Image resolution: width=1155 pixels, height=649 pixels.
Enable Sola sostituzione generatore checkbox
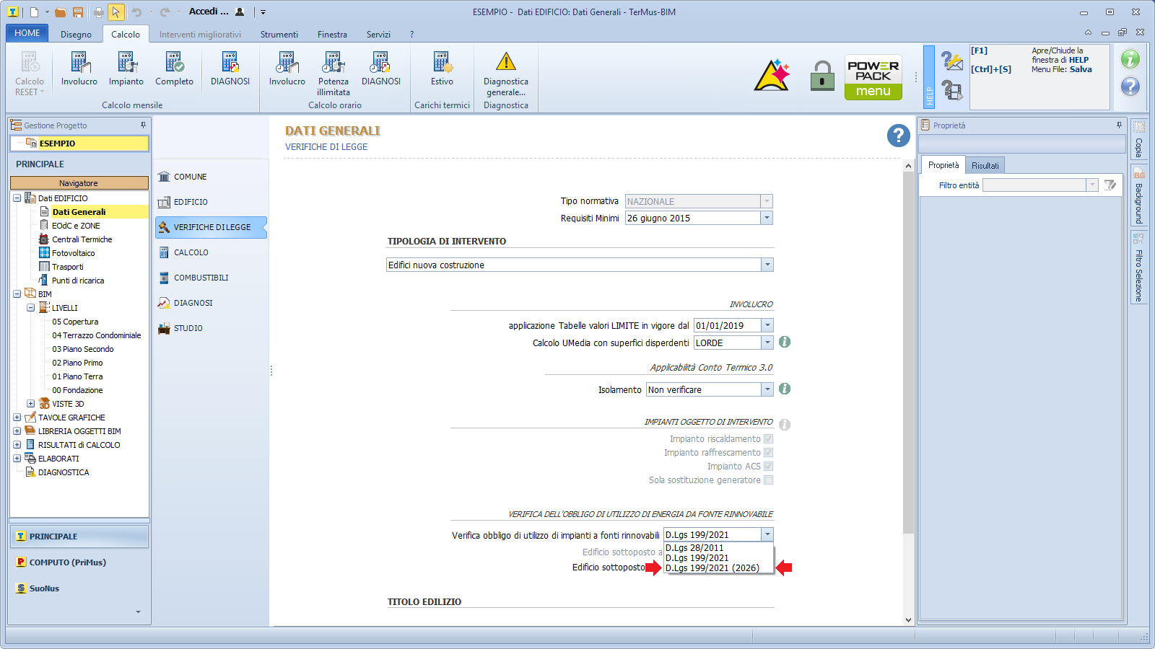768,480
